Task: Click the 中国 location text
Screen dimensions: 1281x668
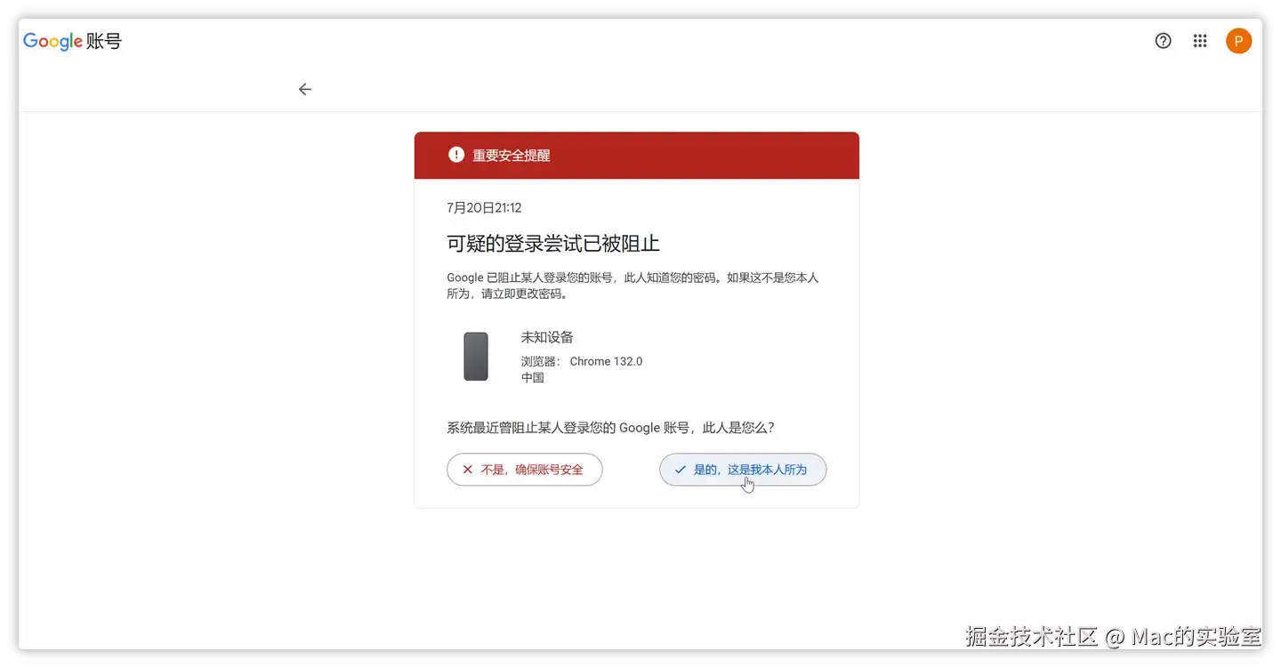Action: click(x=533, y=377)
